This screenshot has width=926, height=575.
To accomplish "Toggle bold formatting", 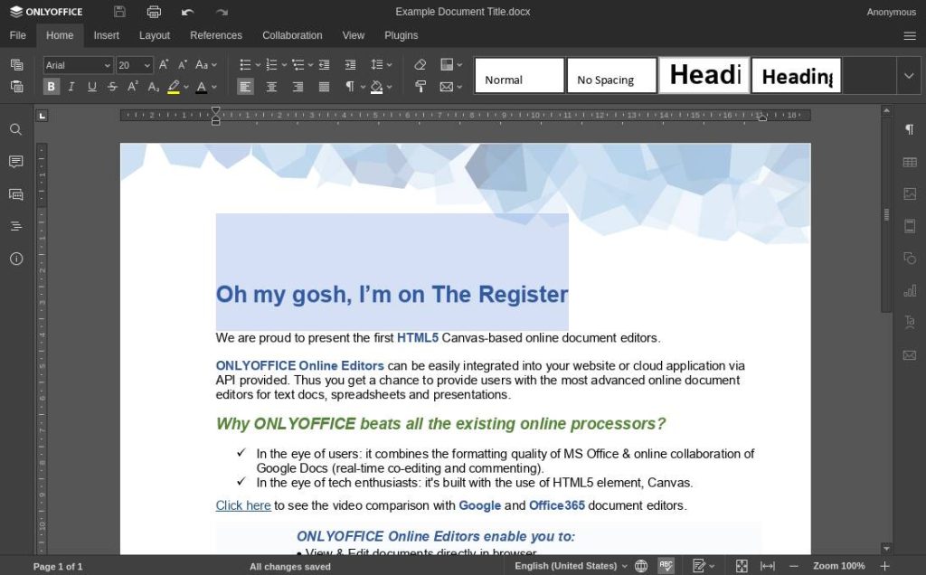I will 51,87.
